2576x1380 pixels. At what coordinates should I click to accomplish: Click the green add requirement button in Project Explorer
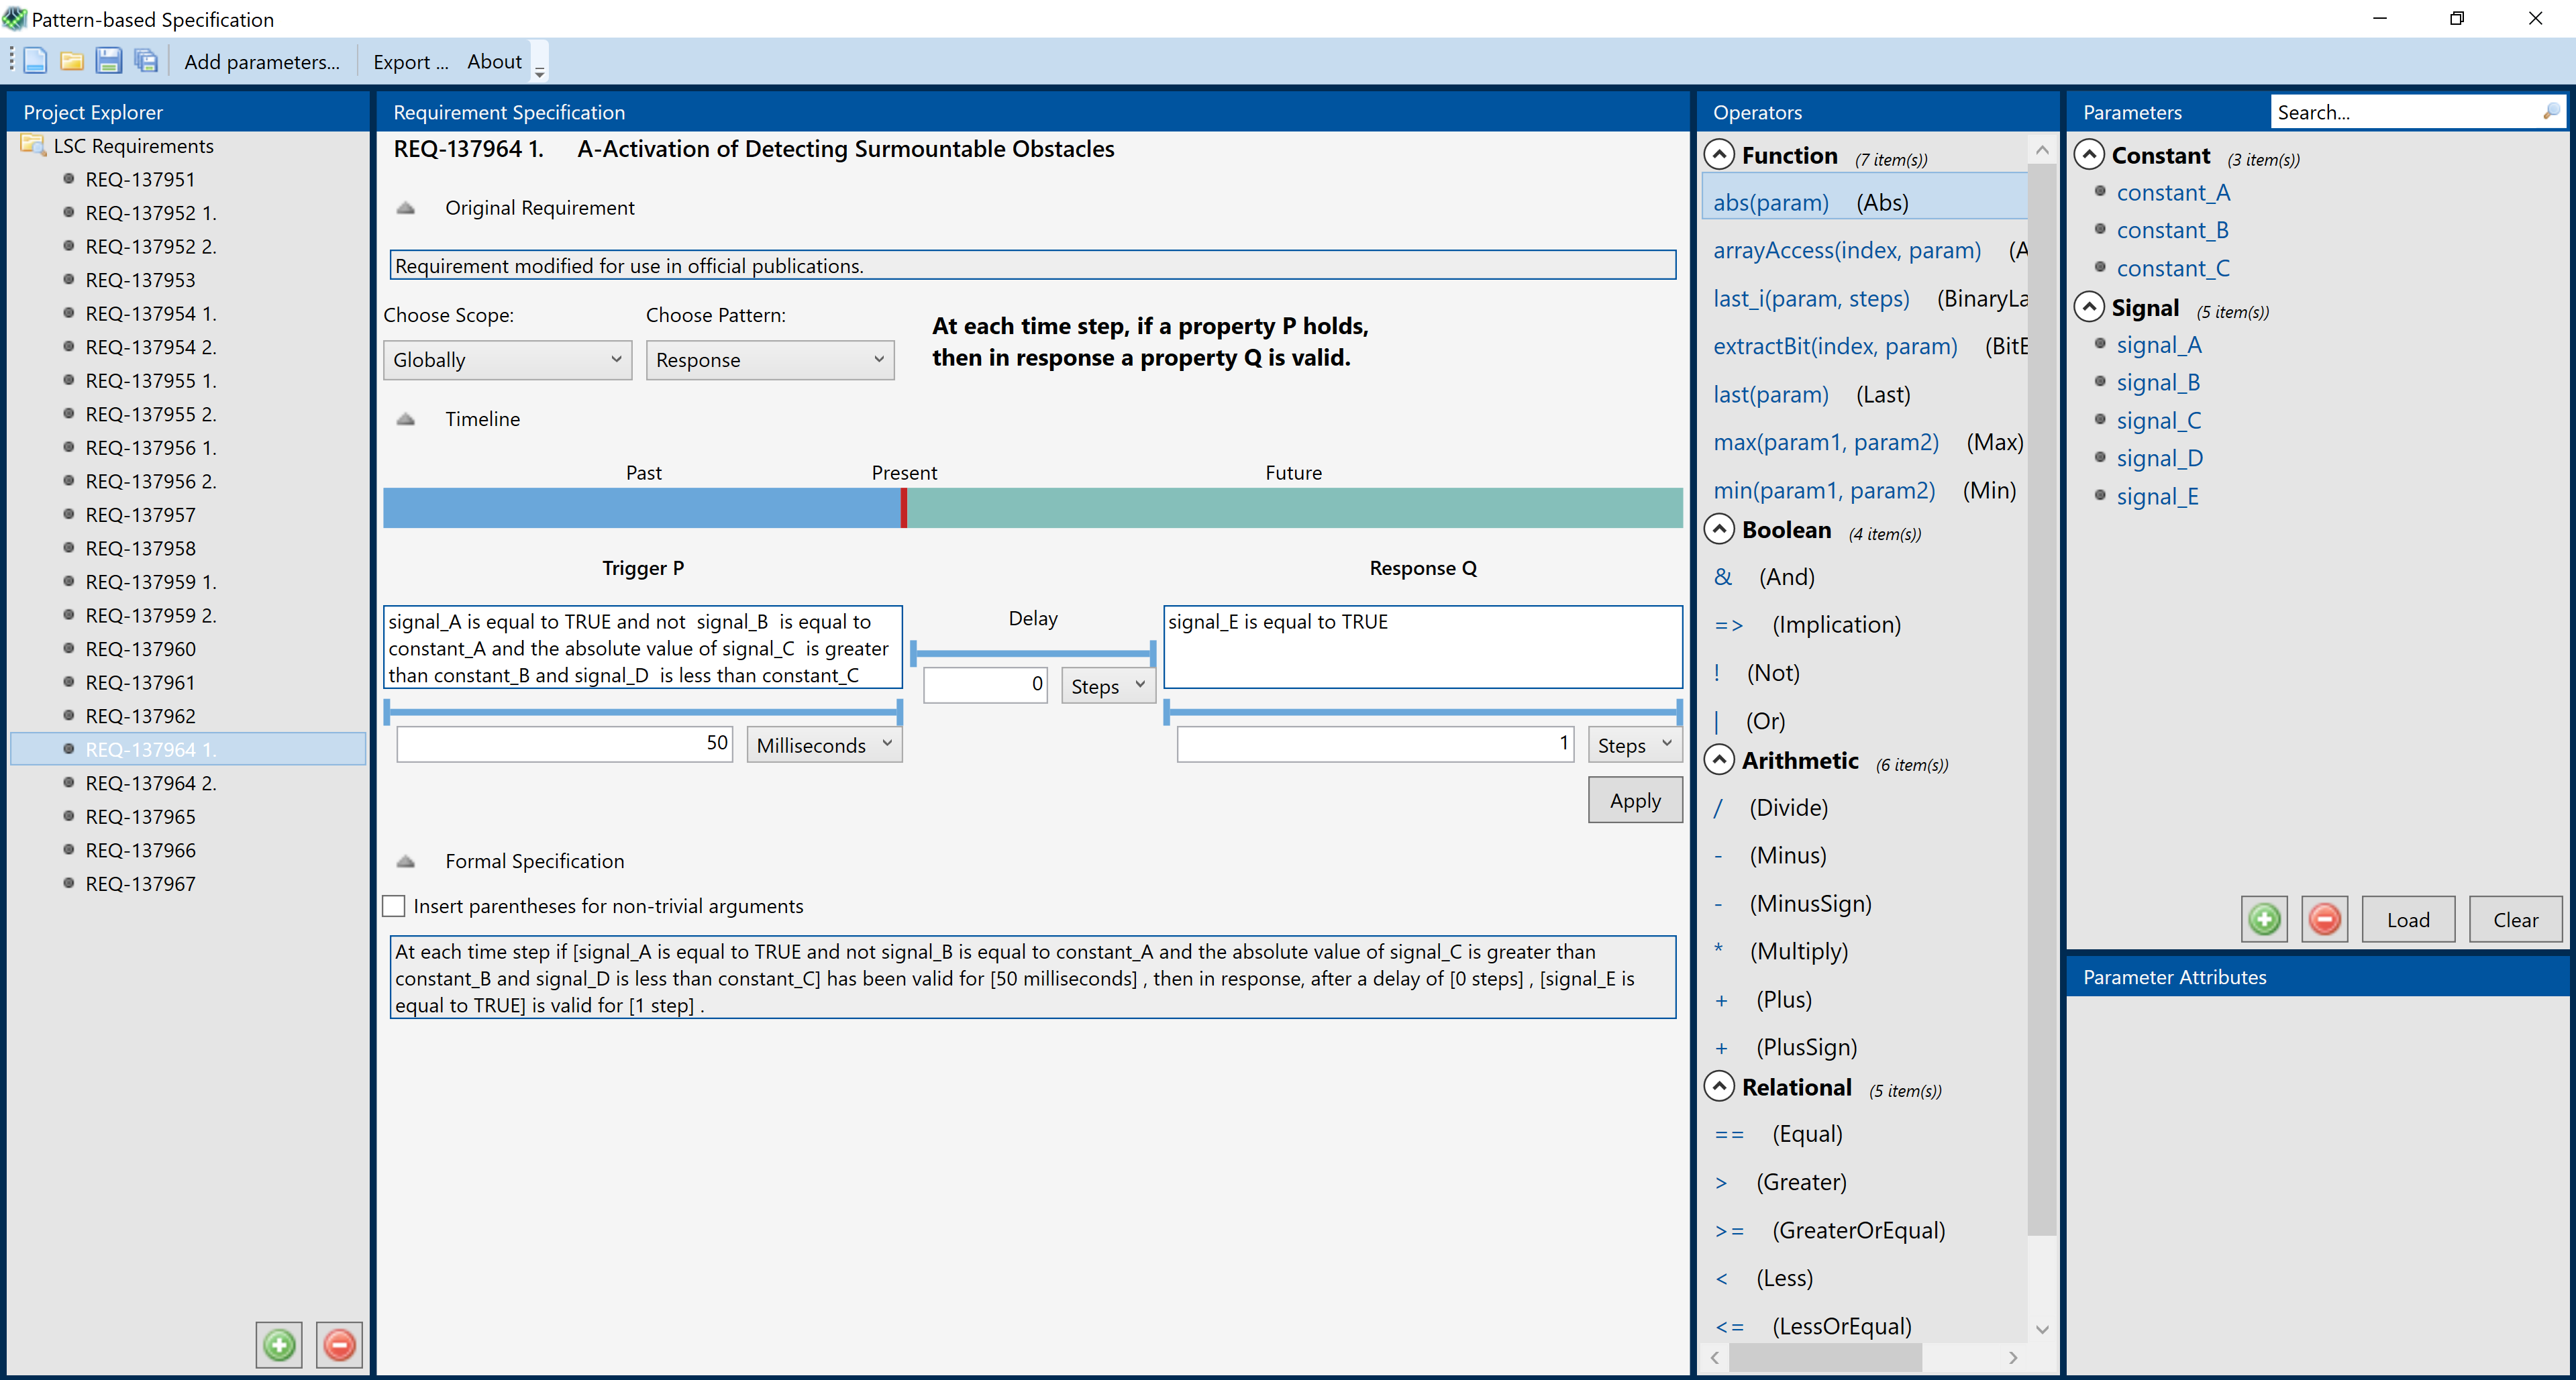click(x=279, y=1344)
